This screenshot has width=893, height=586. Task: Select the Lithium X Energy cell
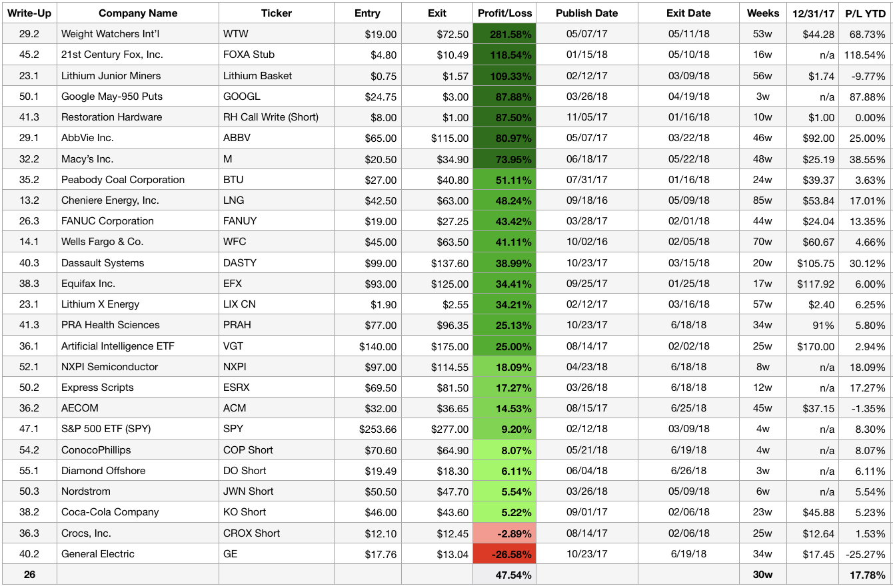138,304
